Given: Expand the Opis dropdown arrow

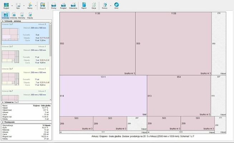Looking at the screenshot, I should click(x=24, y=6).
